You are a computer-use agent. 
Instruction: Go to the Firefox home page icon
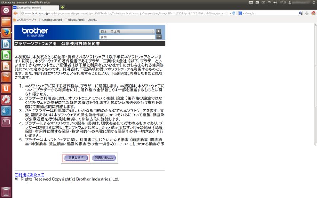313,13
